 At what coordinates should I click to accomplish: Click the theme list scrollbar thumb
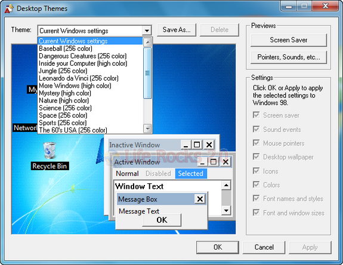[x=148, y=73]
